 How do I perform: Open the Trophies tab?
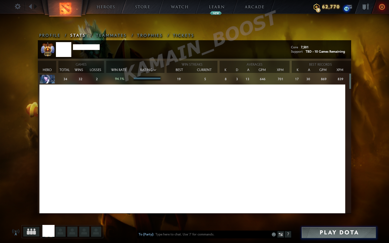coord(150,35)
